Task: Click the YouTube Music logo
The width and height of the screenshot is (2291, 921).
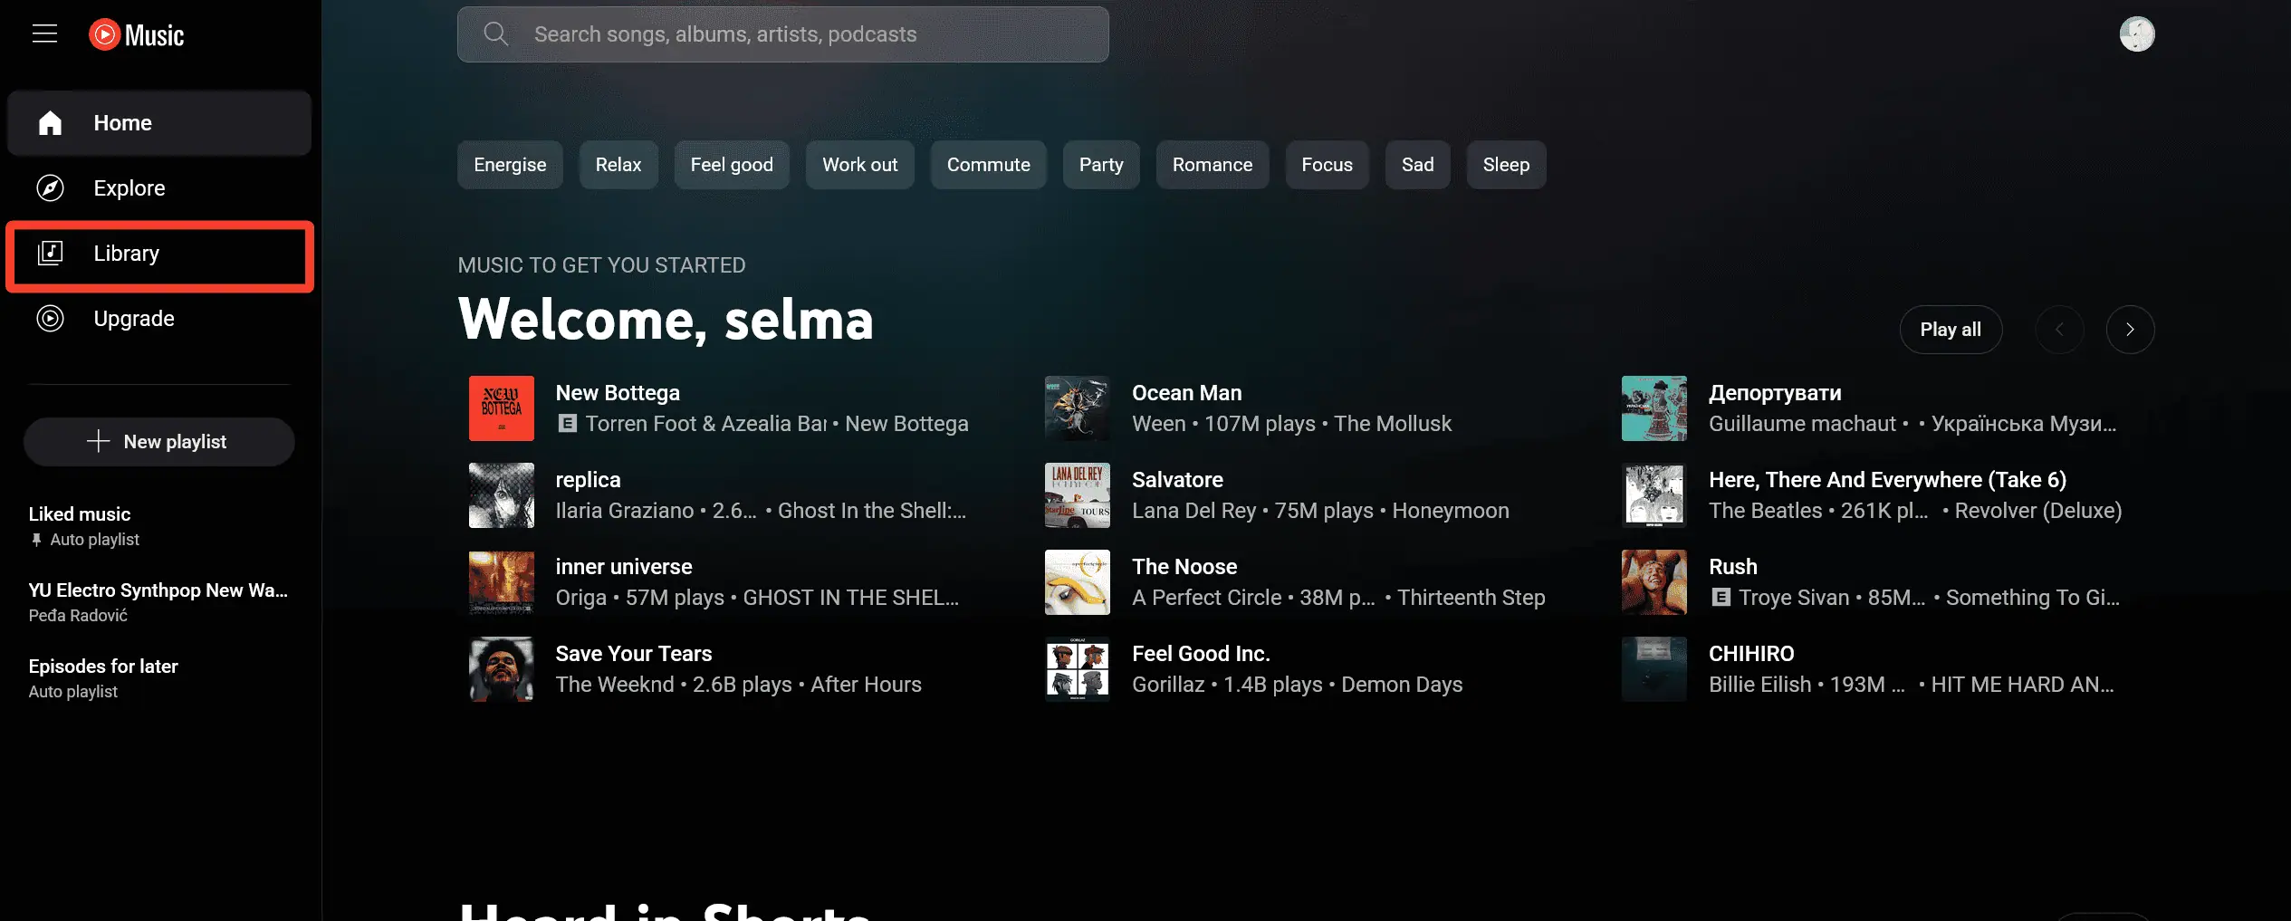Action: [x=137, y=34]
